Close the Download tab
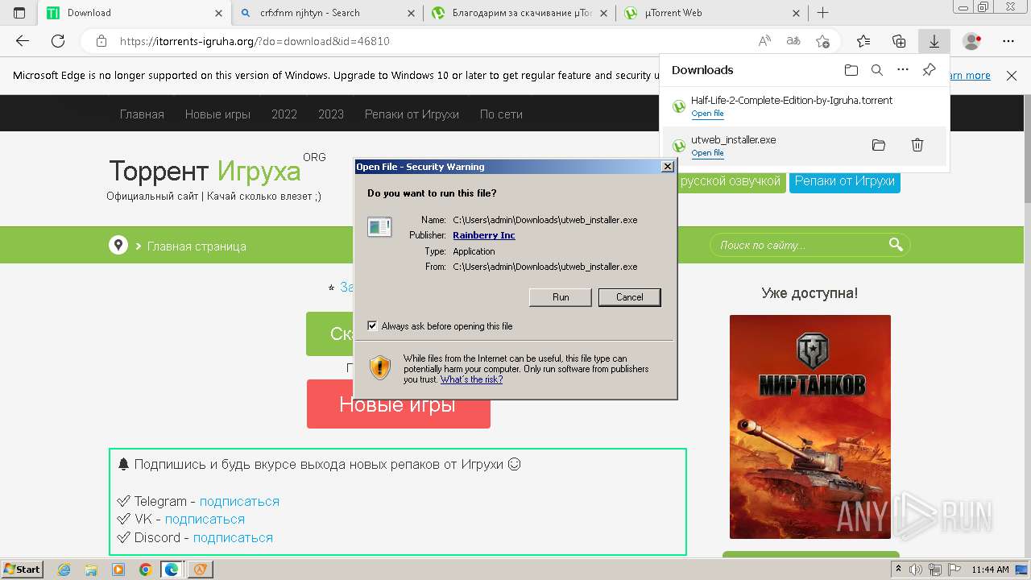Screen dimensions: 1031x580 tap(218, 13)
